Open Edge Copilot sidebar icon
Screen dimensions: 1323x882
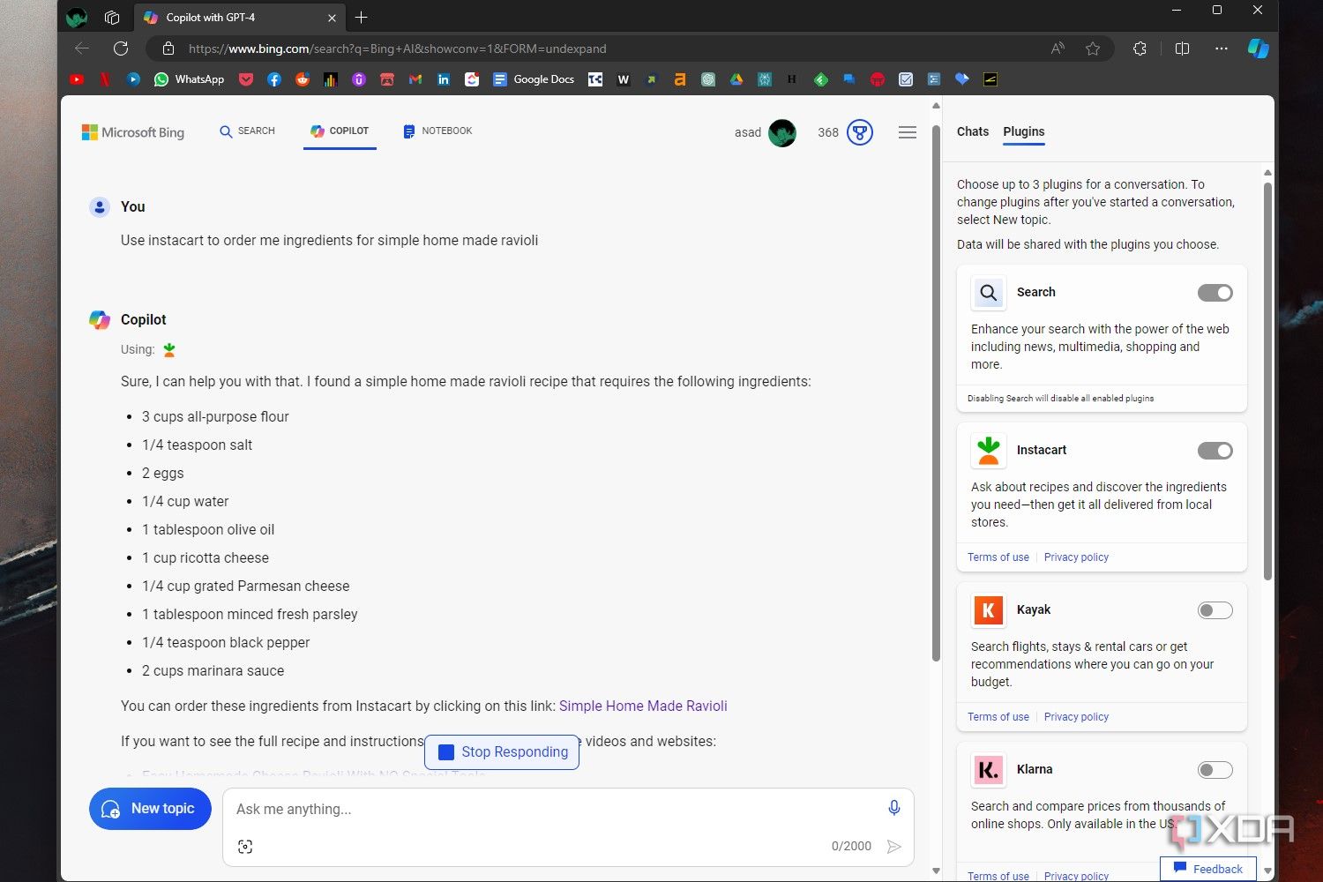(x=1258, y=49)
